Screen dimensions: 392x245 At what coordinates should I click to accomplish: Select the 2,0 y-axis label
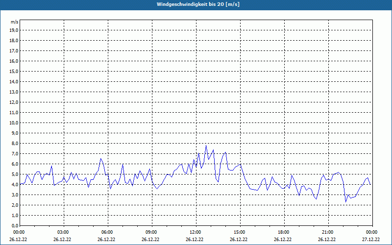[x=15, y=205]
